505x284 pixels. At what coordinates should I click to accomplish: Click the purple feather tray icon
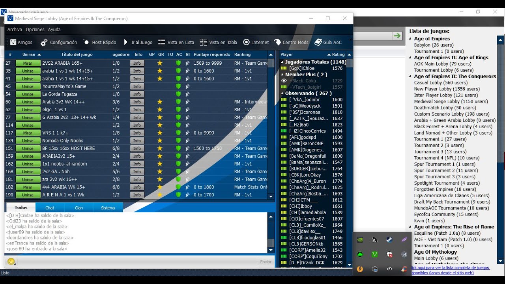(404, 239)
